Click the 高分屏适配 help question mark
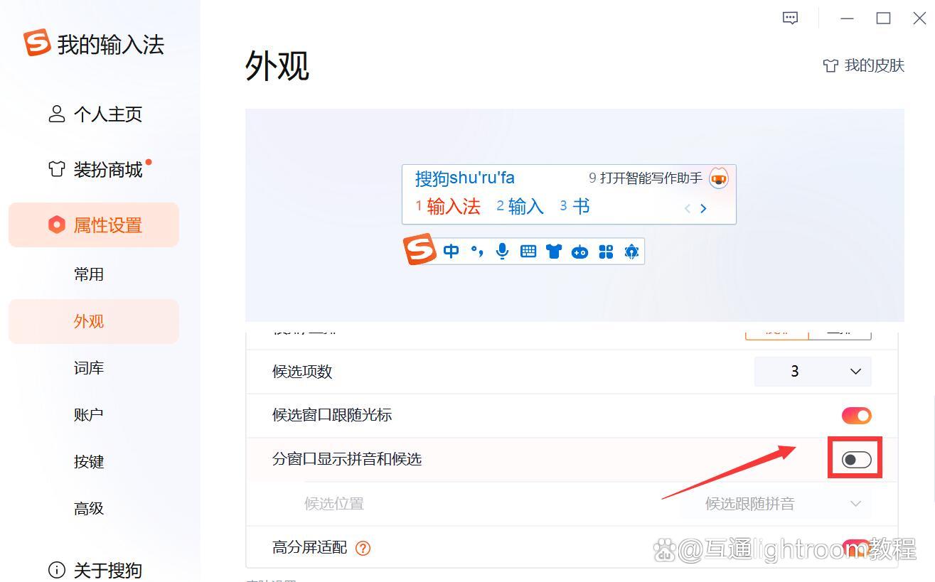935x582 pixels. (363, 548)
